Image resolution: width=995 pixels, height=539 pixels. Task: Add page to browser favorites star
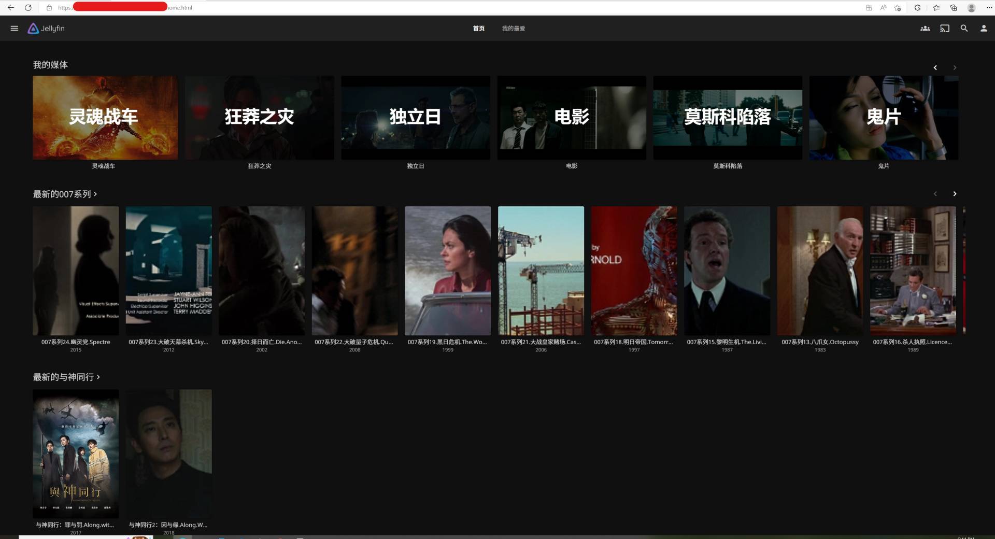pos(898,8)
